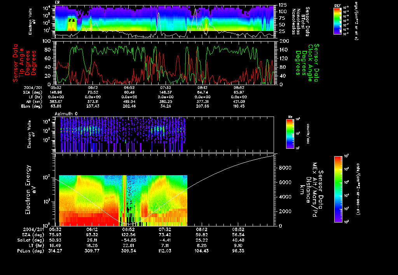Select PdLon value 309.54
The image size is (398, 275).
tap(128, 251)
